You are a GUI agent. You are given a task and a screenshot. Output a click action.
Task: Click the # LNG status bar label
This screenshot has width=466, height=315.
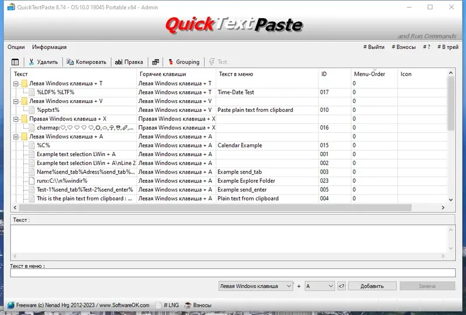(x=171, y=305)
